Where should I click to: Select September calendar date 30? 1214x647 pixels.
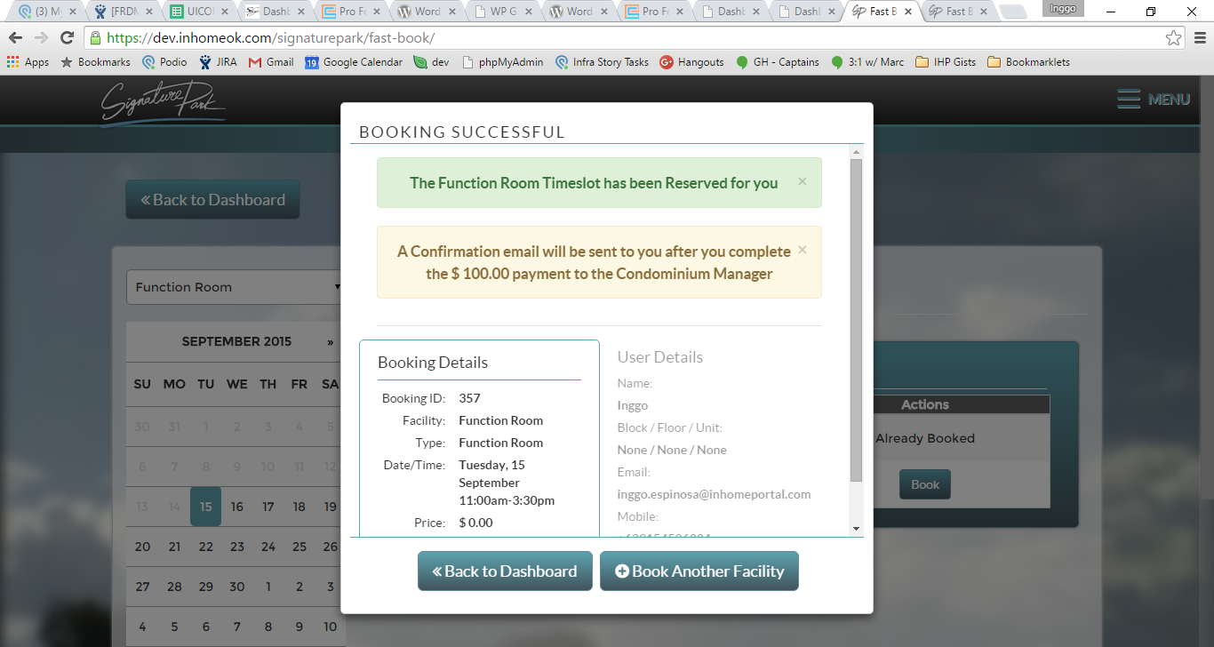click(x=236, y=587)
